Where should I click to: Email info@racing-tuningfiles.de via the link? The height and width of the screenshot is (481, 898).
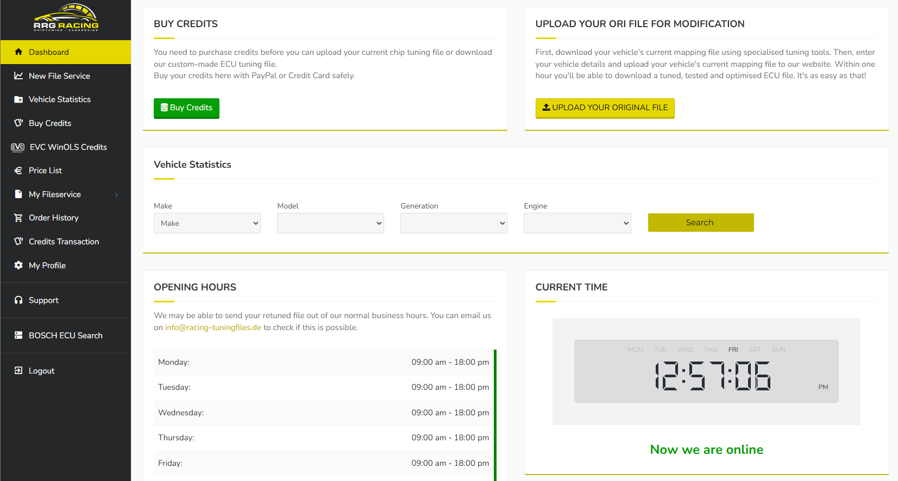click(x=213, y=327)
